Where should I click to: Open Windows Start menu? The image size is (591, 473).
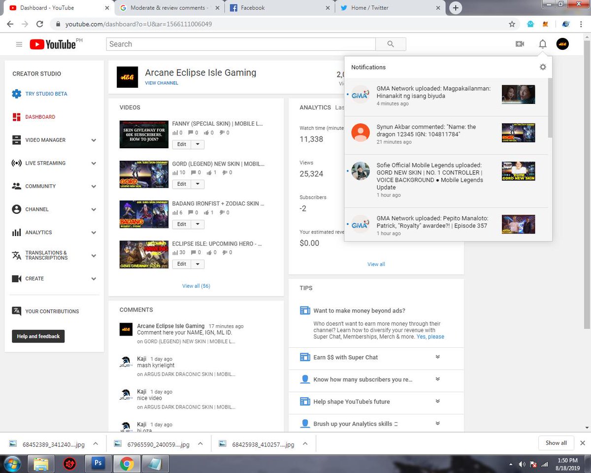point(12,464)
